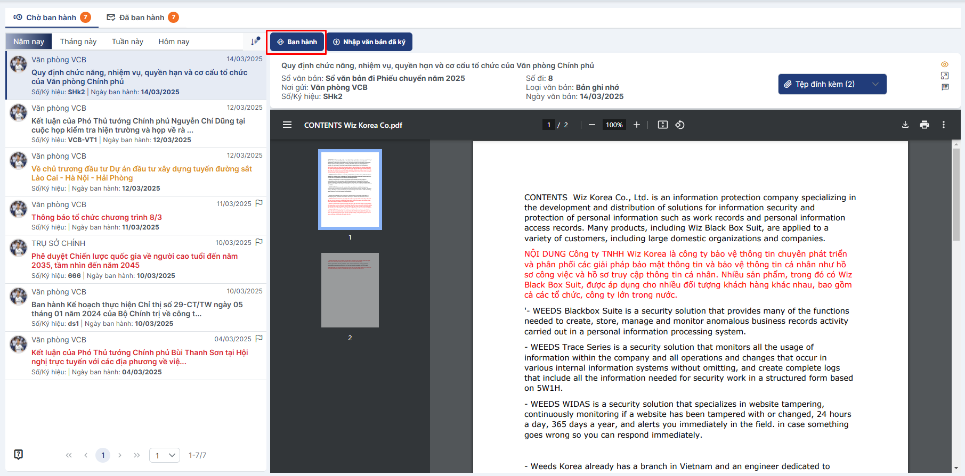Click avatar of the 14/03/2025 item
The width and height of the screenshot is (965, 476).
19,64
